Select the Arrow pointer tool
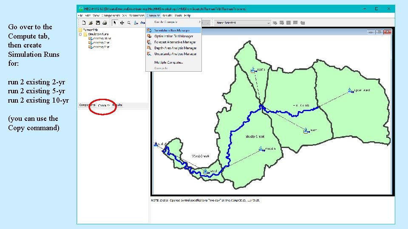 point(115,23)
